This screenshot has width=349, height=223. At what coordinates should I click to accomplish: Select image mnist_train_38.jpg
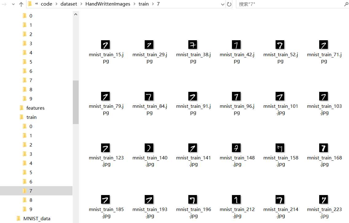tap(193, 45)
